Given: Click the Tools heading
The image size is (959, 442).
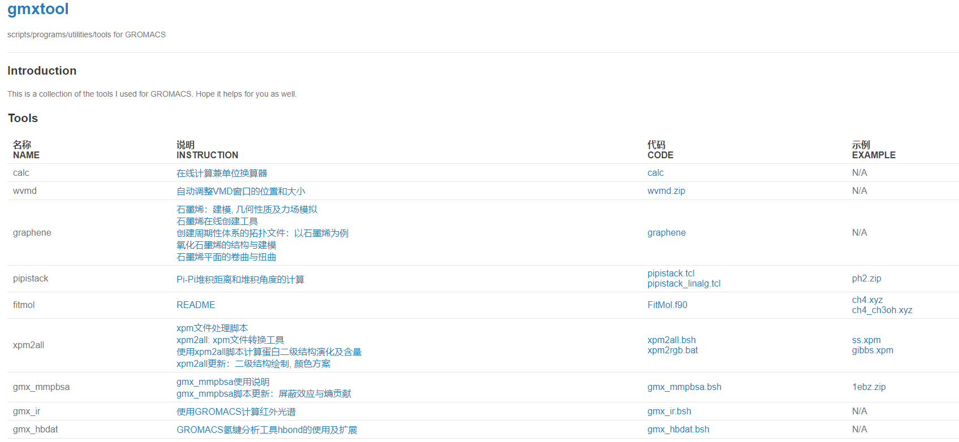Looking at the screenshot, I should [x=23, y=118].
